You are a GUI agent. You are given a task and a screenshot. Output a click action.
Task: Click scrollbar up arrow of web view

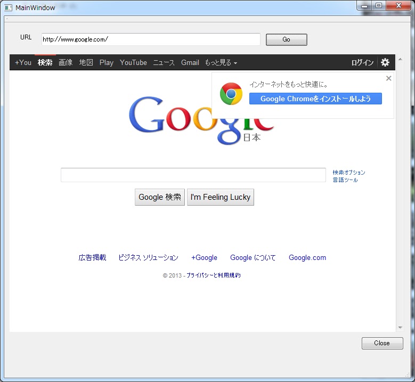(x=400, y=59)
